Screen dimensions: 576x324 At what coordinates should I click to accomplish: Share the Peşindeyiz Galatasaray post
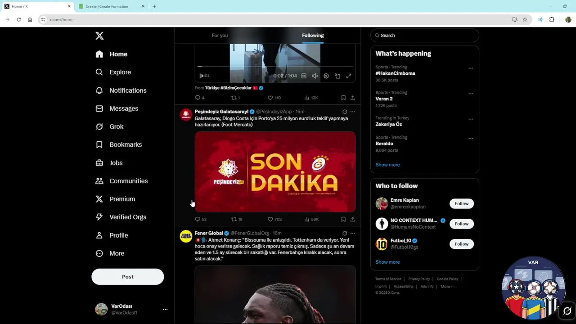point(353,220)
